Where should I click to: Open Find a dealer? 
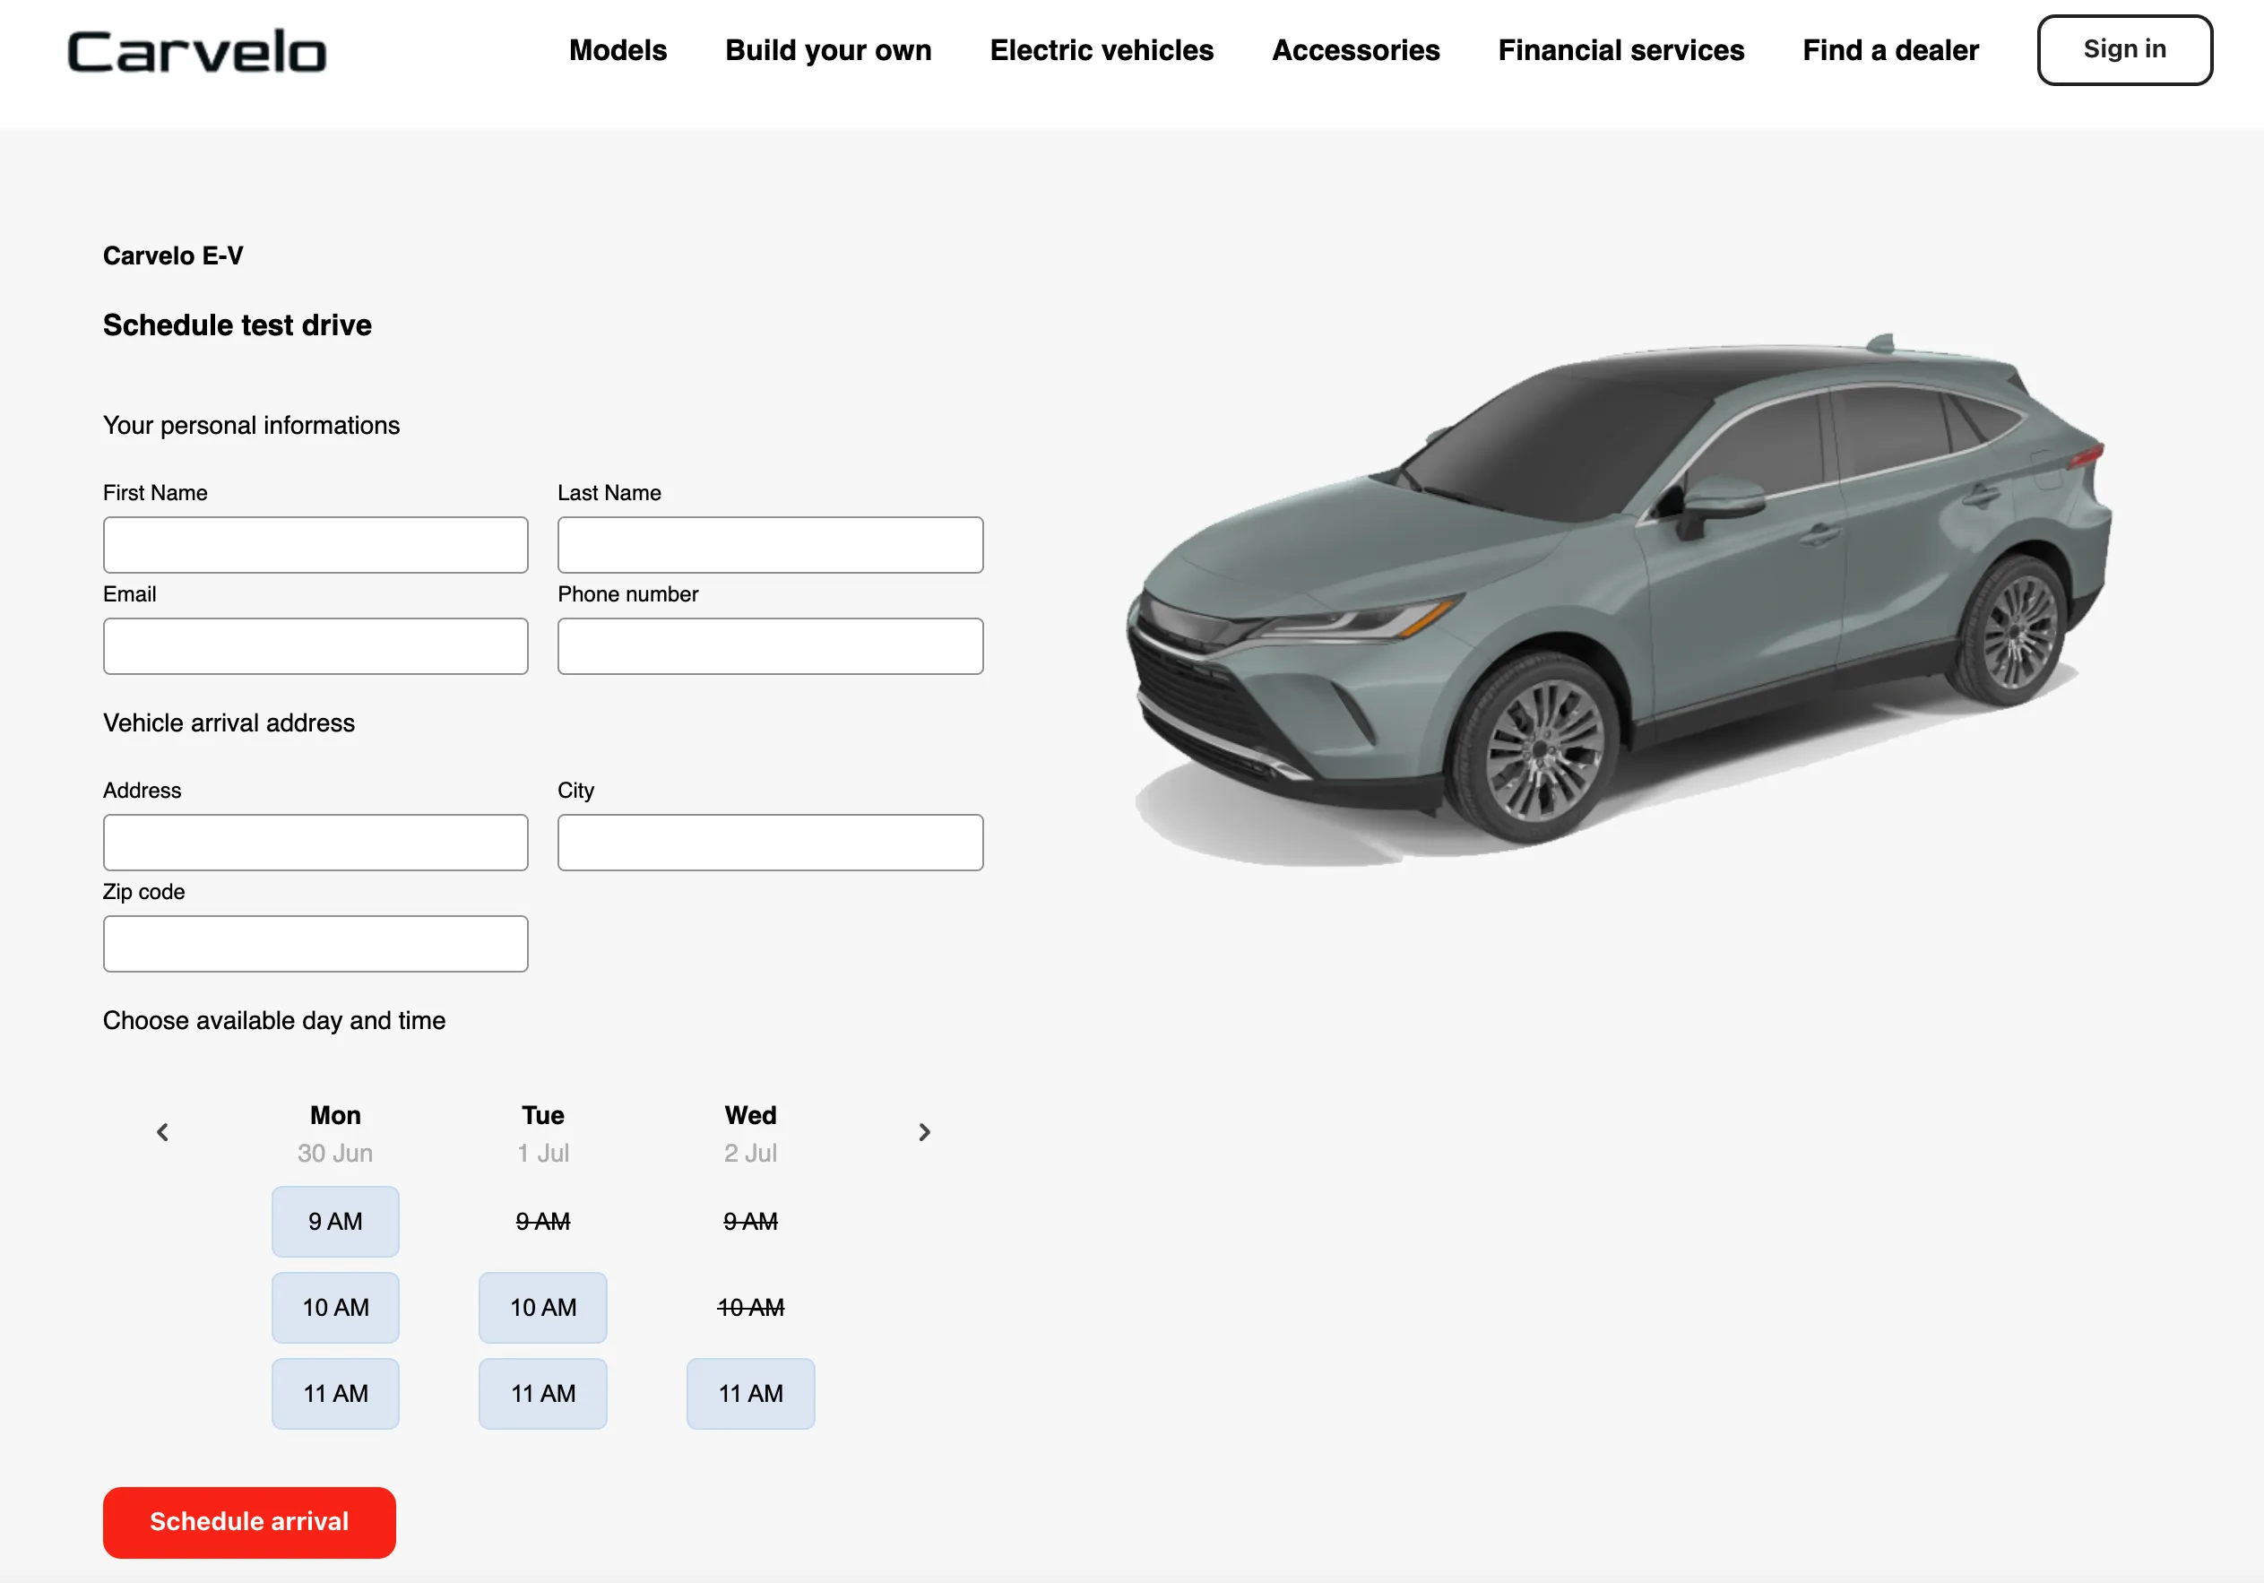[1890, 50]
